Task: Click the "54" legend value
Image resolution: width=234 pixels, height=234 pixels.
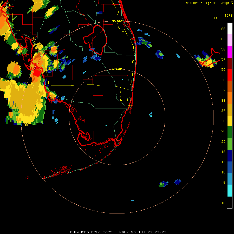Action: click(223, 59)
